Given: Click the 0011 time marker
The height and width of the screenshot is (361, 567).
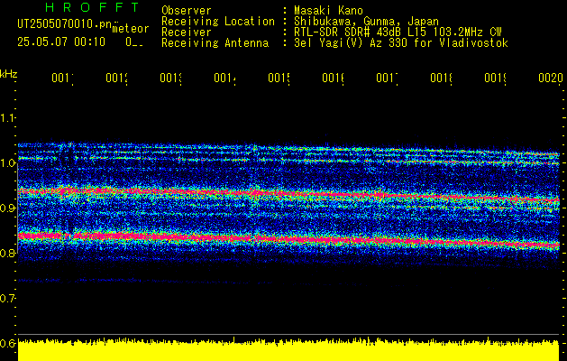Looking at the screenshot, I should 62,79.
